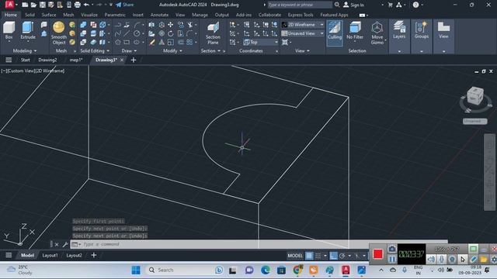
Task: Select the Rectangle draw tool
Action: pos(127,42)
